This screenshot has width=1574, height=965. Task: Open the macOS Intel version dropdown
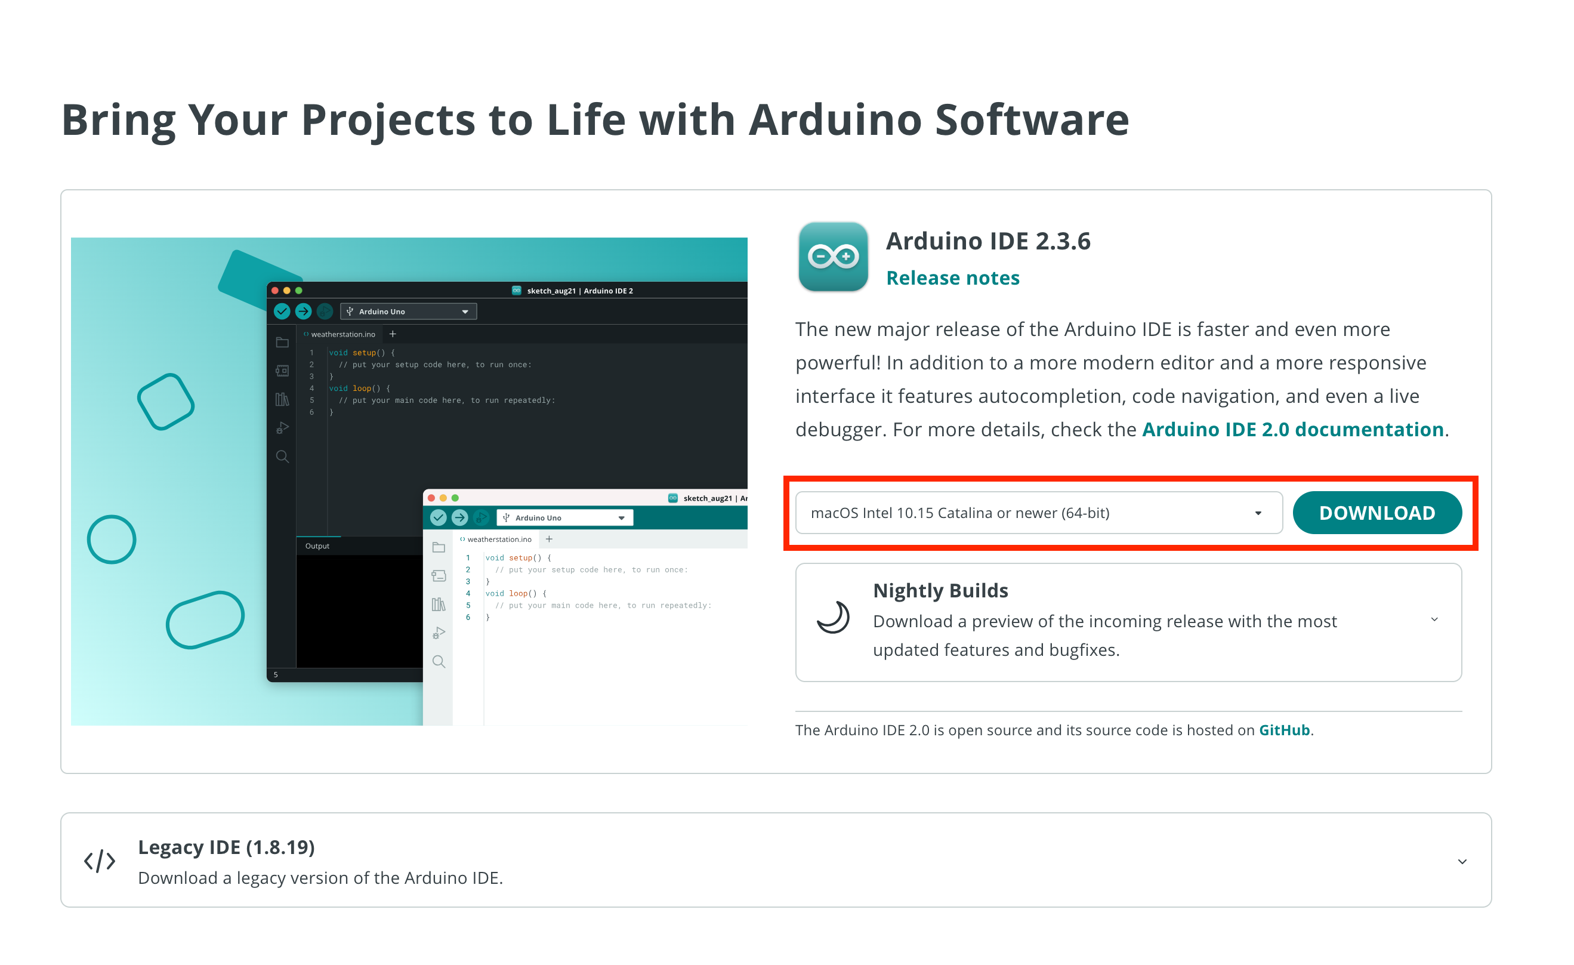coord(1038,513)
